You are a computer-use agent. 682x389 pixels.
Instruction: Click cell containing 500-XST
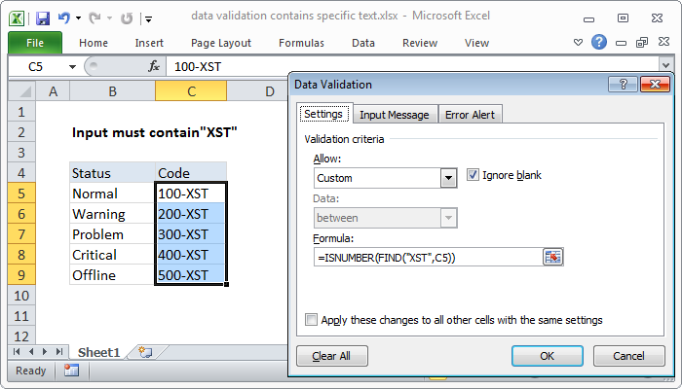(191, 275)
